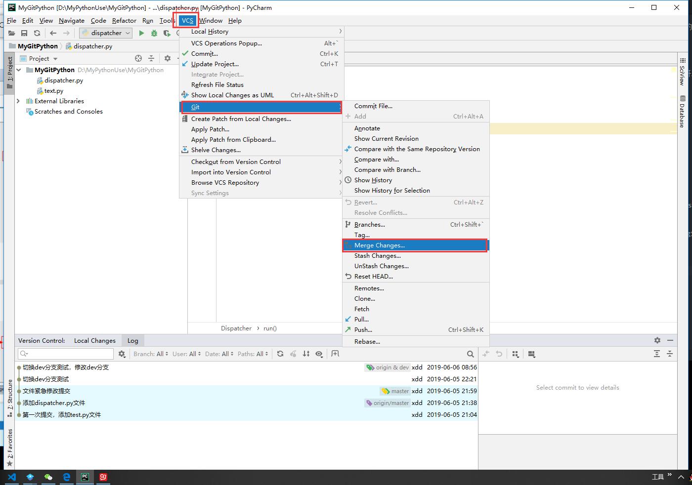
Task: Open the log Quick Settings eye icon
Action: point(319,354)
